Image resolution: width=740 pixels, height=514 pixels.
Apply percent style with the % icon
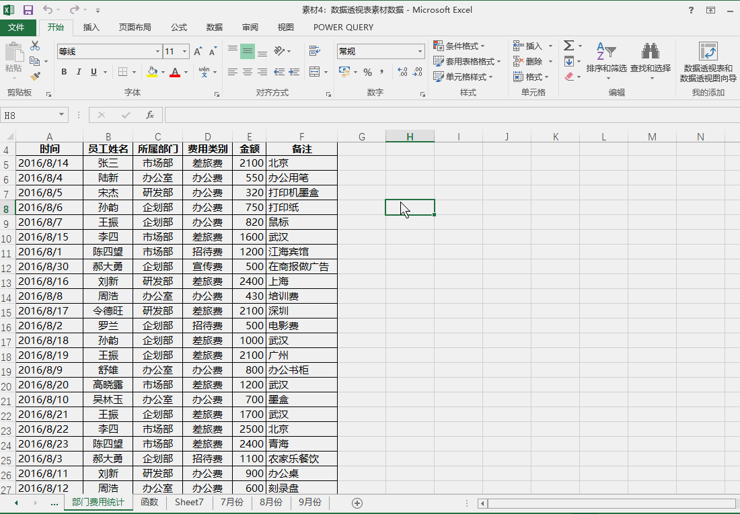[367, 72]
